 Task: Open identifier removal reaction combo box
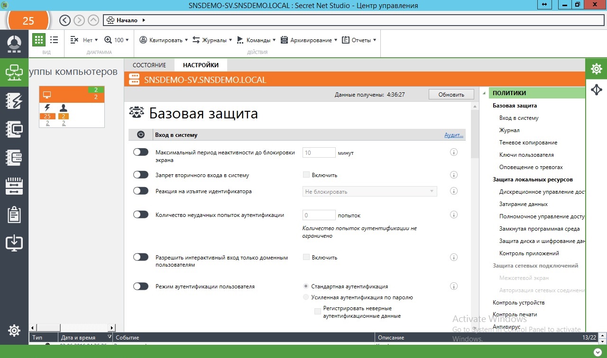(x=369, y=191)
